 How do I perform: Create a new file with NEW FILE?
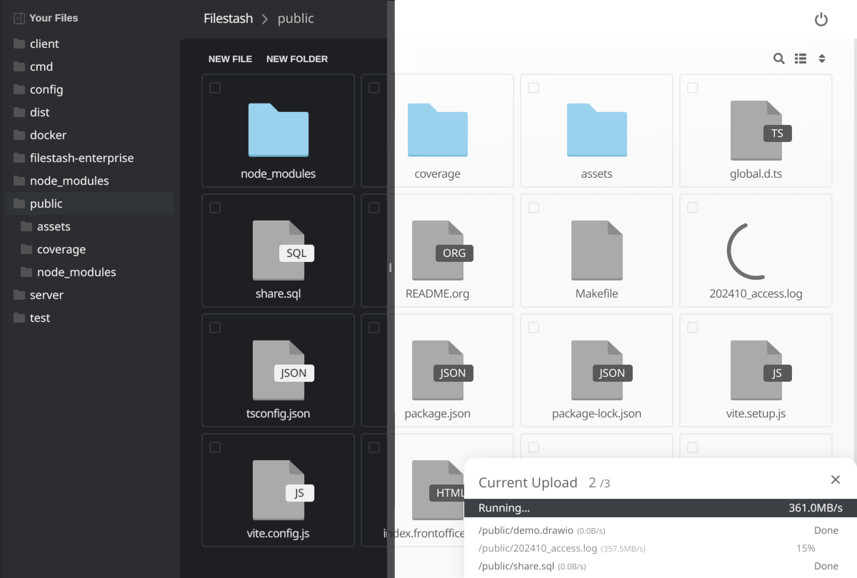[x=230, y=59]
